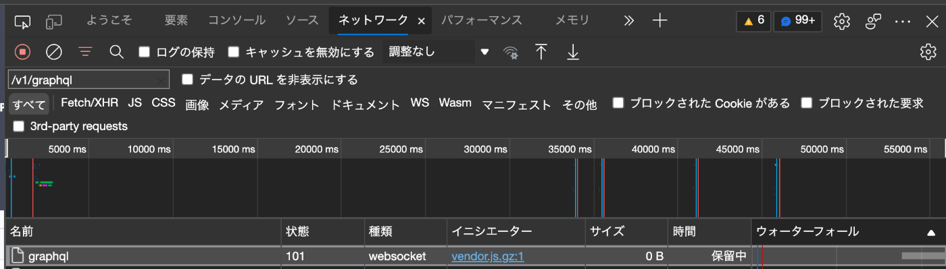Open network panel settings gear
Image resolution: width=946 pixels, height=269 pixels.
[x=928, y=52]
